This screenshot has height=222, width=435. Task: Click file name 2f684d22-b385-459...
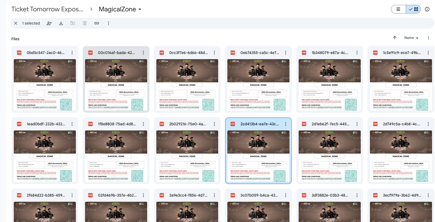pyautogui.click(x=46, y=195)
